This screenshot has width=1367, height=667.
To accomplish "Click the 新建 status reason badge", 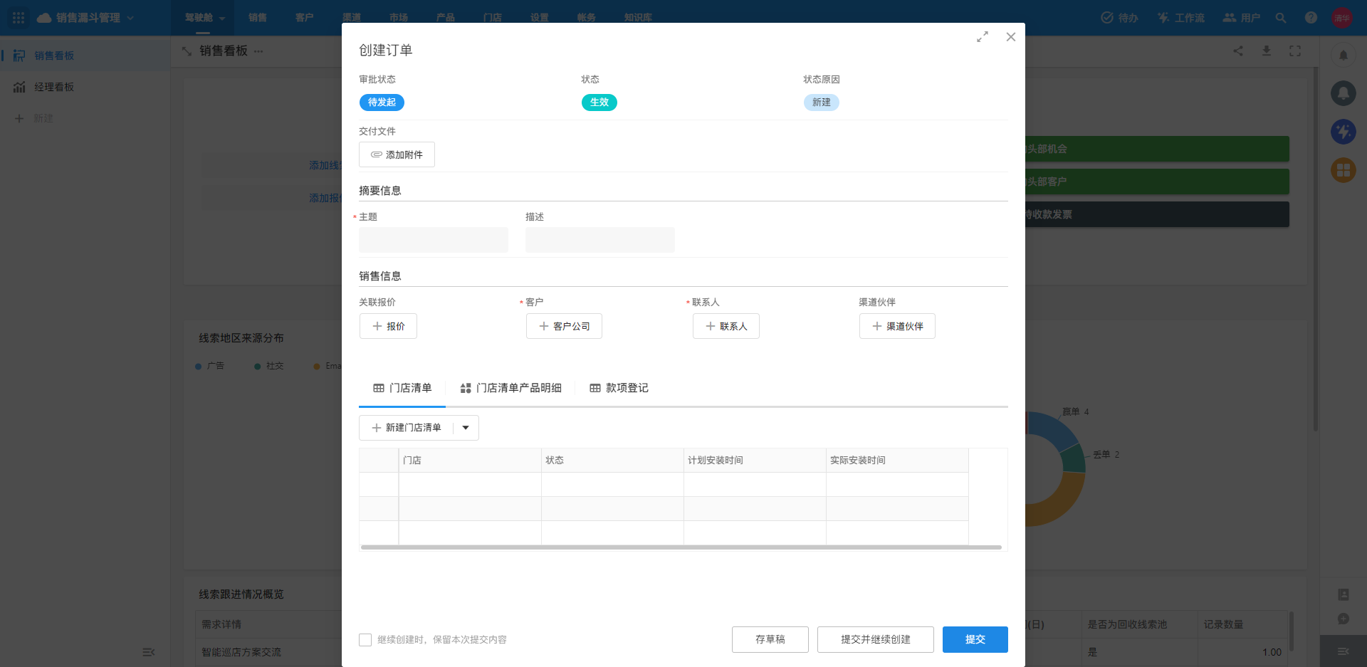I will coord(822,103).
